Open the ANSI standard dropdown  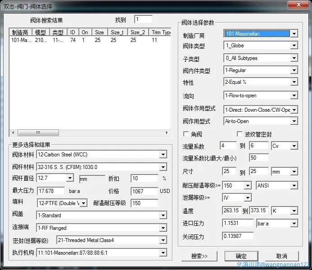coord(294,186)
